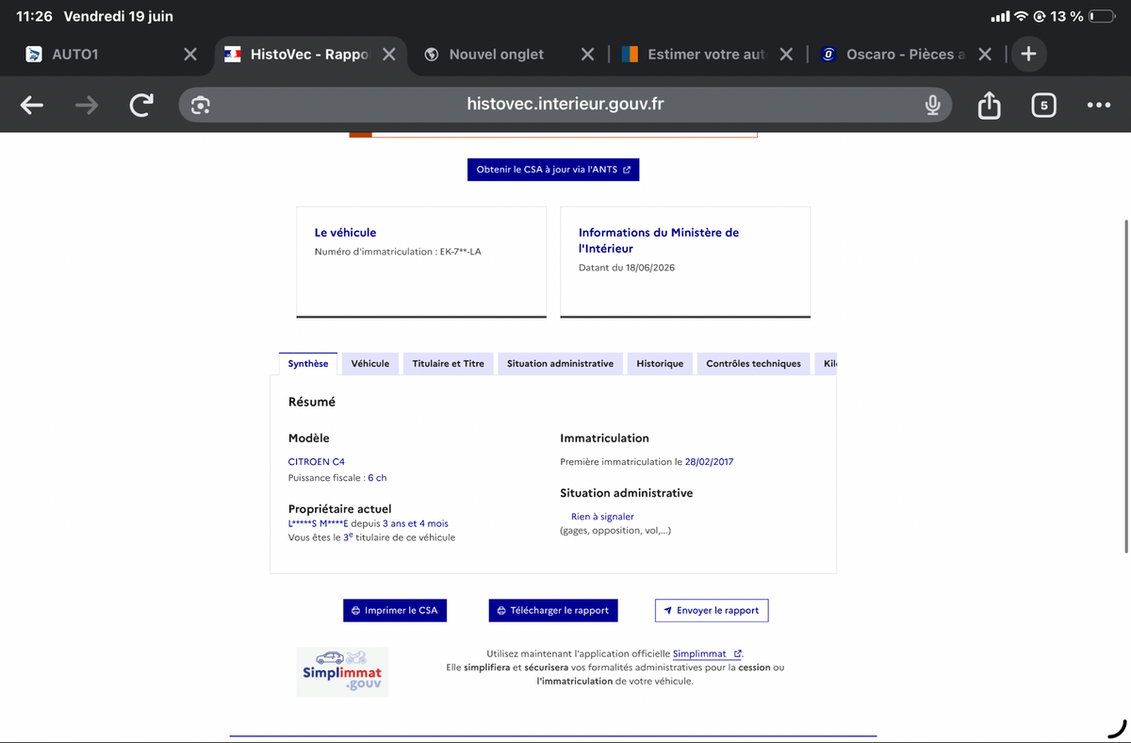The image size is (1131, 743).
Task: Open the tab overview showing 5 tabs
Action: coord(1043,105)
